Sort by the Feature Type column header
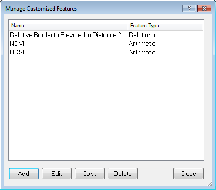Screen dimensions: 216x190 point(166,26)
